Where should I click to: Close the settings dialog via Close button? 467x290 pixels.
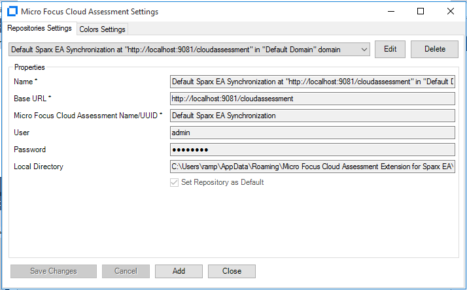point(232,271)
